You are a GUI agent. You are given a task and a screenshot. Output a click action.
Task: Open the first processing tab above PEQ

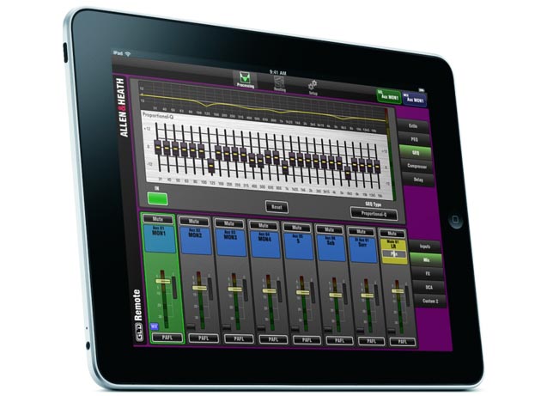point(413,126)
